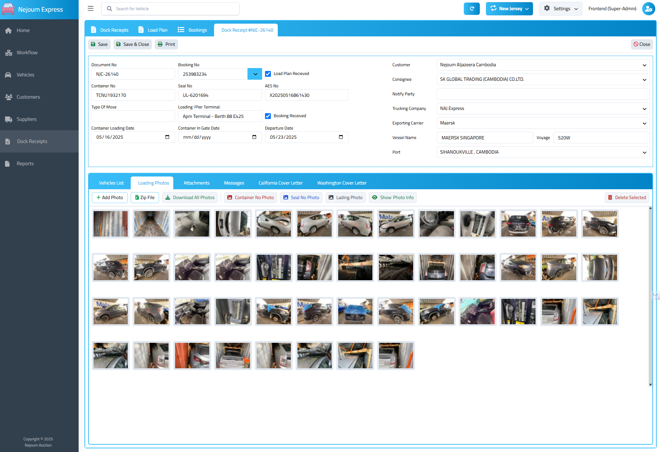The width and height of the screenshot is (660, 452).
Task: Click the Voyage field 520W
Action: pos(601,138)
